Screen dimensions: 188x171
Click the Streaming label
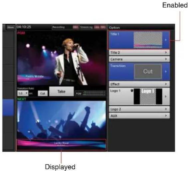[x=86, y=27]
